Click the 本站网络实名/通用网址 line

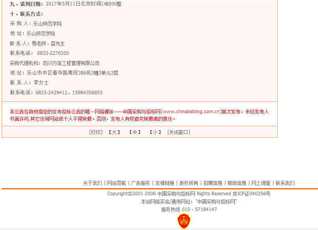[189, 202]
